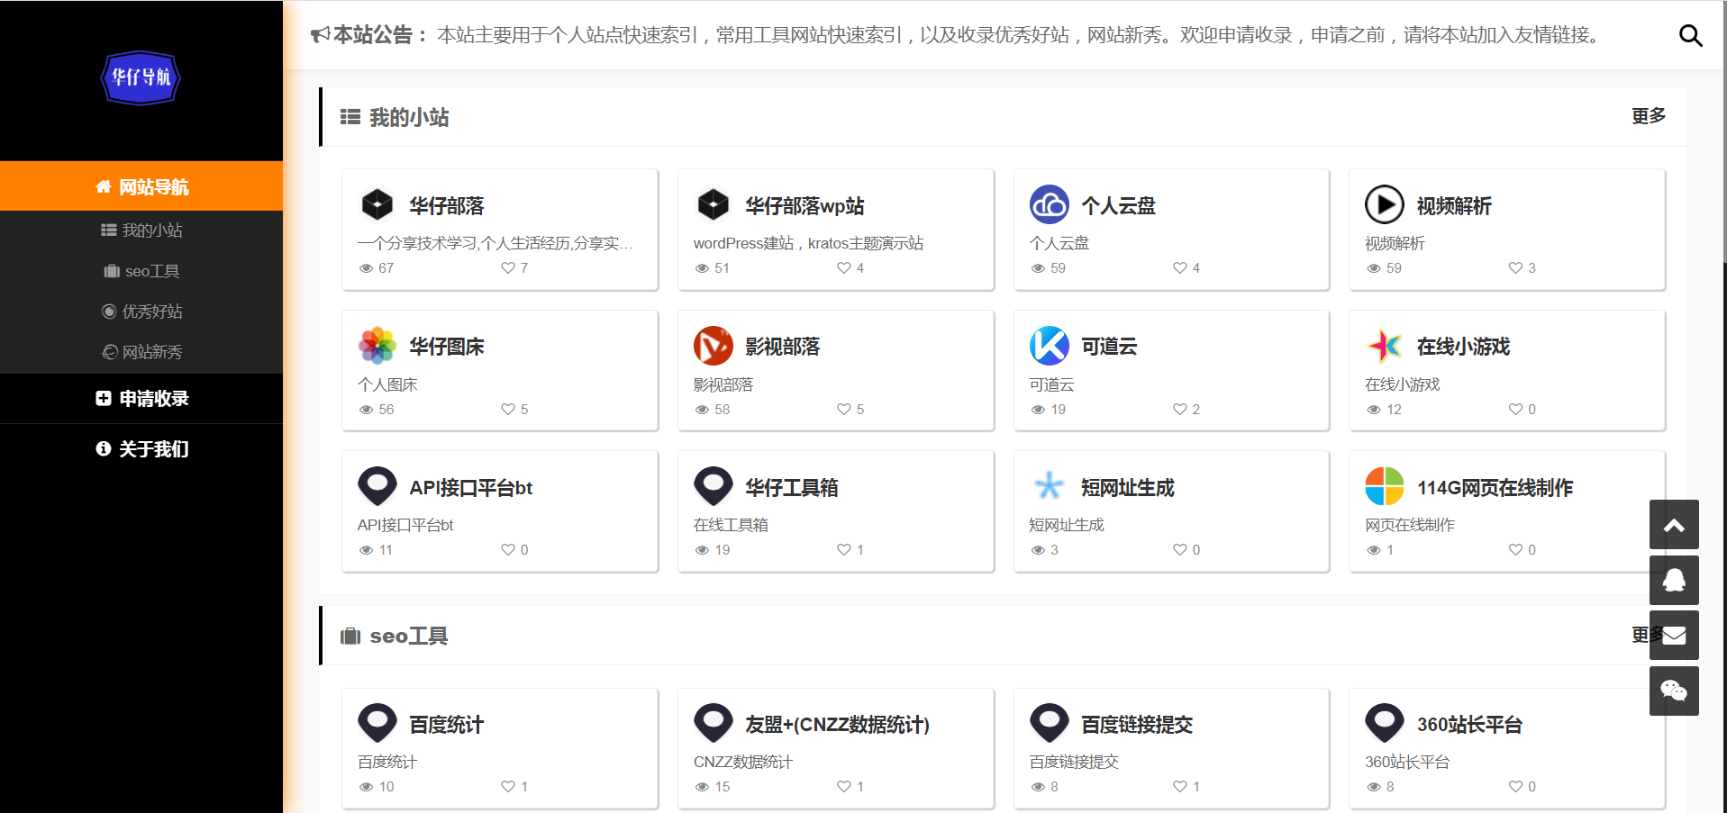
Task: Open the 可道云 title link
Action: [x=1109, y=347]
